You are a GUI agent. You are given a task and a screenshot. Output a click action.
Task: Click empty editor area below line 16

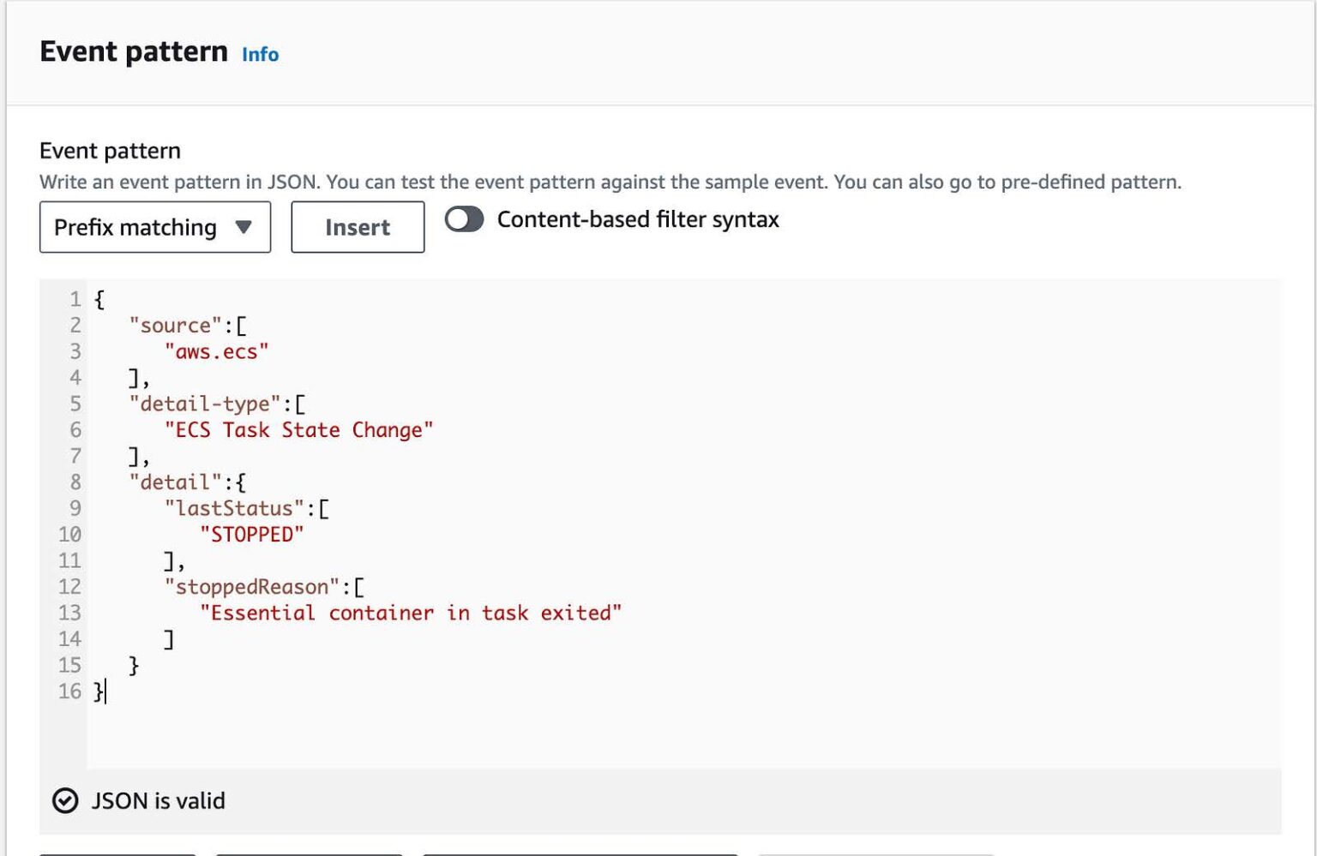coord(600,737)
